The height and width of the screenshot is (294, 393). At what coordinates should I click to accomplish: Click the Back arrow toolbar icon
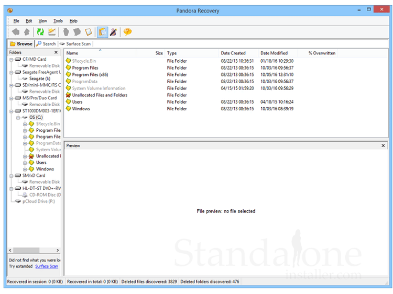point(16,32)
